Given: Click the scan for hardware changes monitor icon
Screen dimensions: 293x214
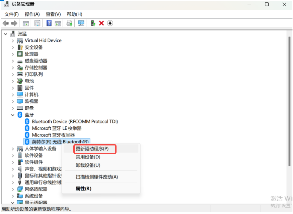Looking at the screenshot, I should click(x=81, y=23).
